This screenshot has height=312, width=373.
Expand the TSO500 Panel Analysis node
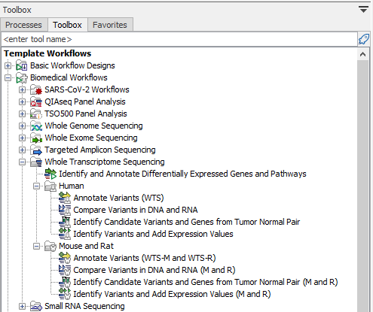[22, 114]
